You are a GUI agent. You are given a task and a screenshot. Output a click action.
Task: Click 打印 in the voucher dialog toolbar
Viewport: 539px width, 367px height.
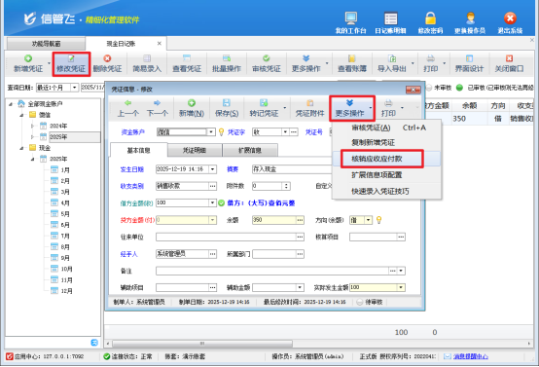(388, 108)
